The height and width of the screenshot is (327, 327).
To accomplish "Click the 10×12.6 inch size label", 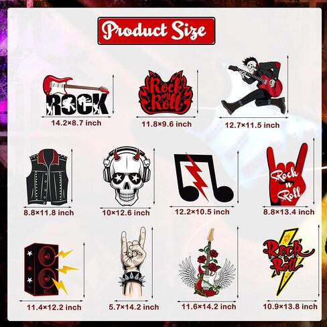I will coord(126,213).
